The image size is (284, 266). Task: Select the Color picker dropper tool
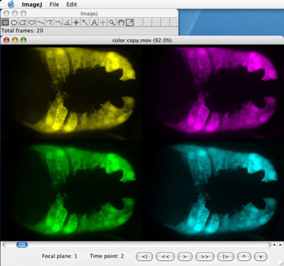coord(130,23)
